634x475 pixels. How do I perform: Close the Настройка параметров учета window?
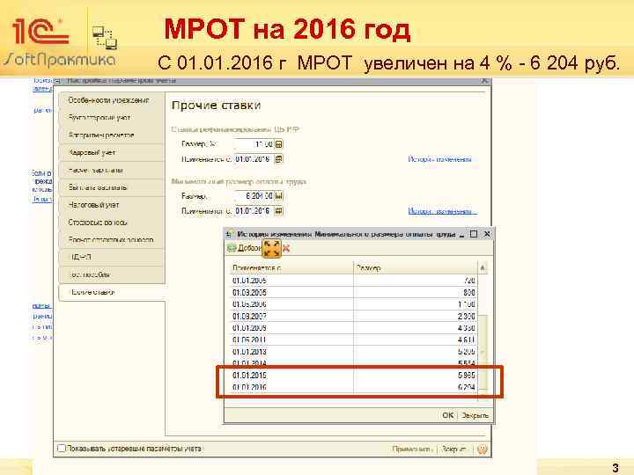point(484,80)
